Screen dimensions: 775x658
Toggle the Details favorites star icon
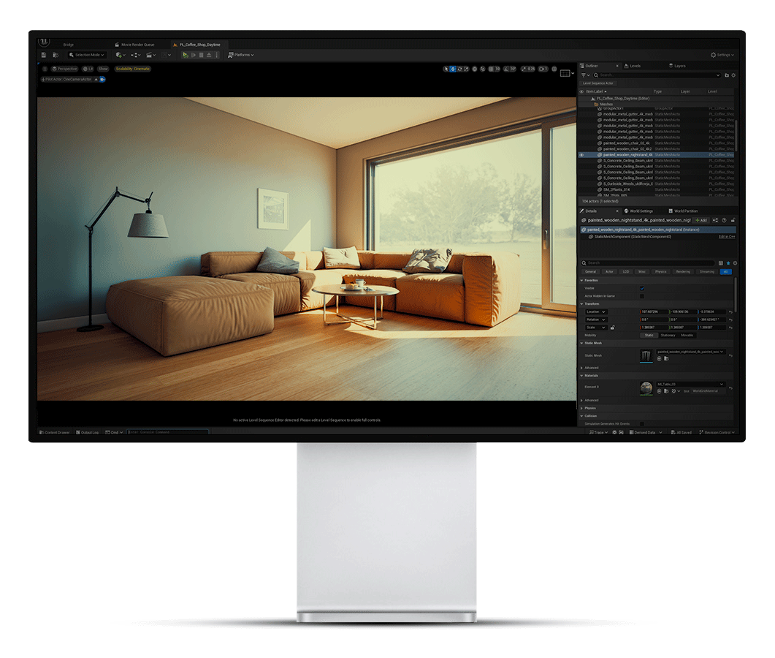click(728, 263)
